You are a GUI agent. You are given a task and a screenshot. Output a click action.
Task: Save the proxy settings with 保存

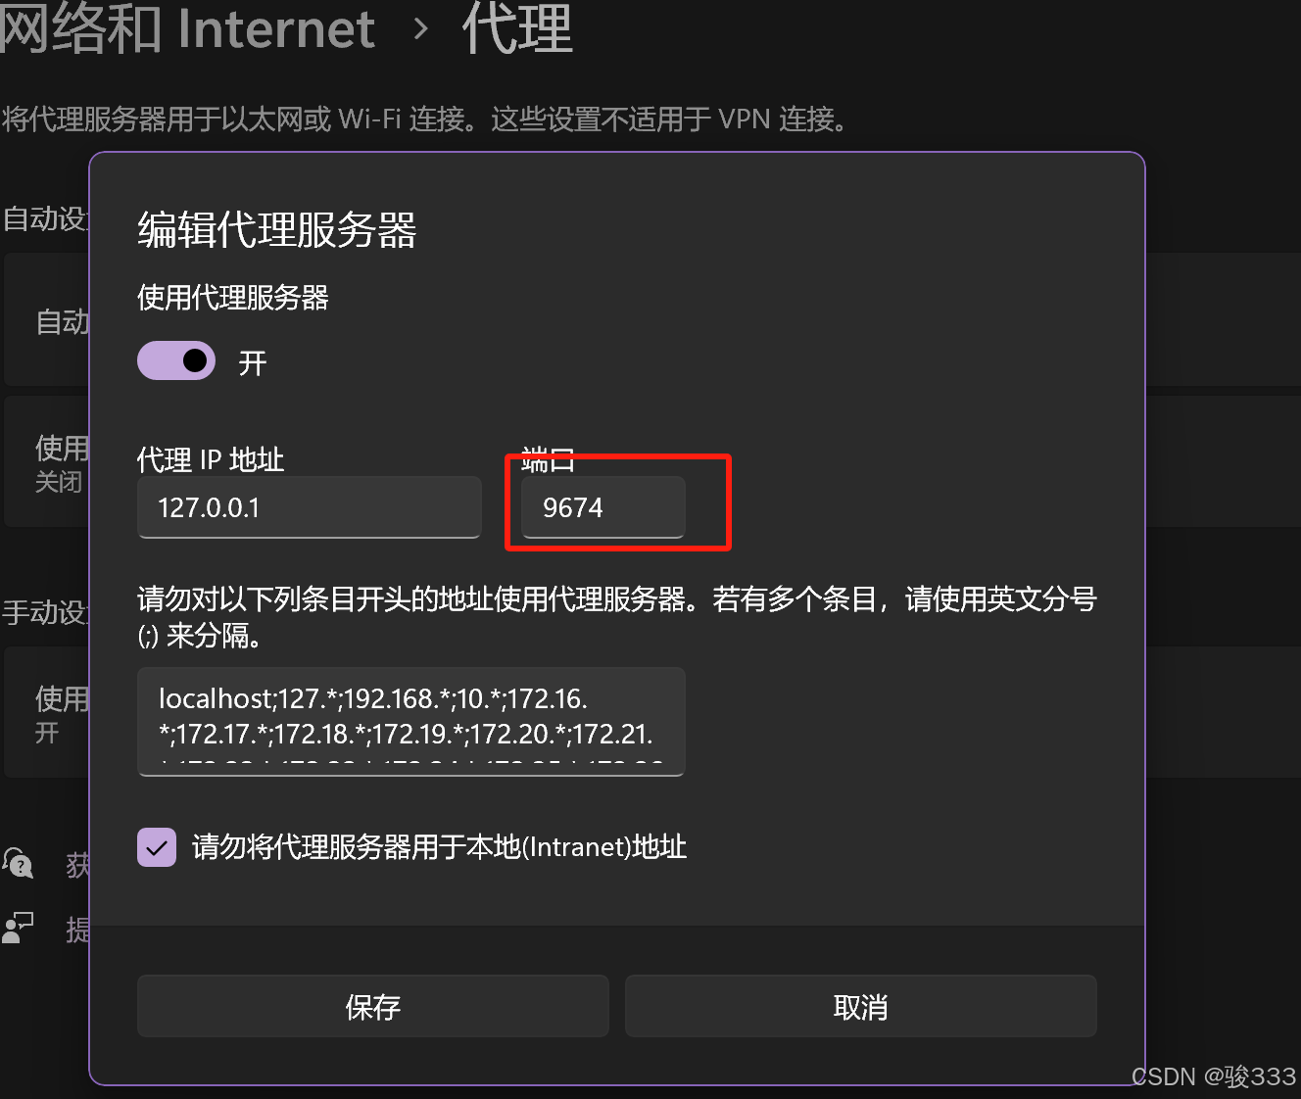pyautogui.click(x=373, y=1006)
